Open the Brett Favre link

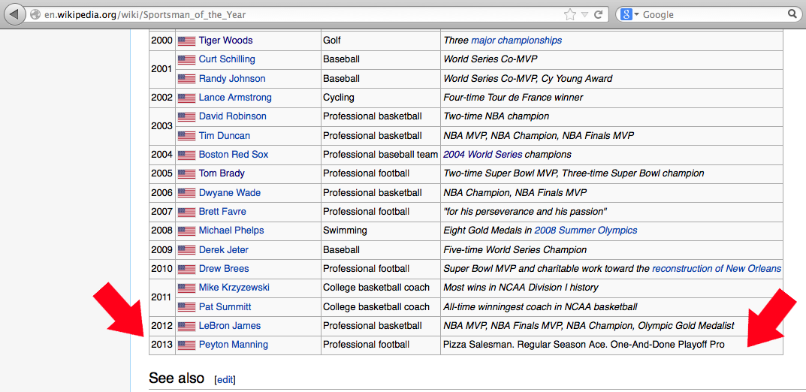222,211
